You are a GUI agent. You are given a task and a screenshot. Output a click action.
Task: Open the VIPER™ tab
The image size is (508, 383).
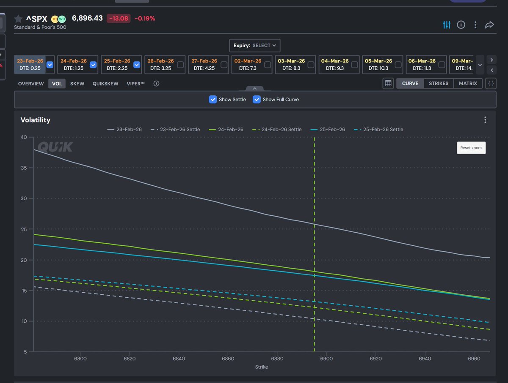pyautogui.click(x=135, y=84)
